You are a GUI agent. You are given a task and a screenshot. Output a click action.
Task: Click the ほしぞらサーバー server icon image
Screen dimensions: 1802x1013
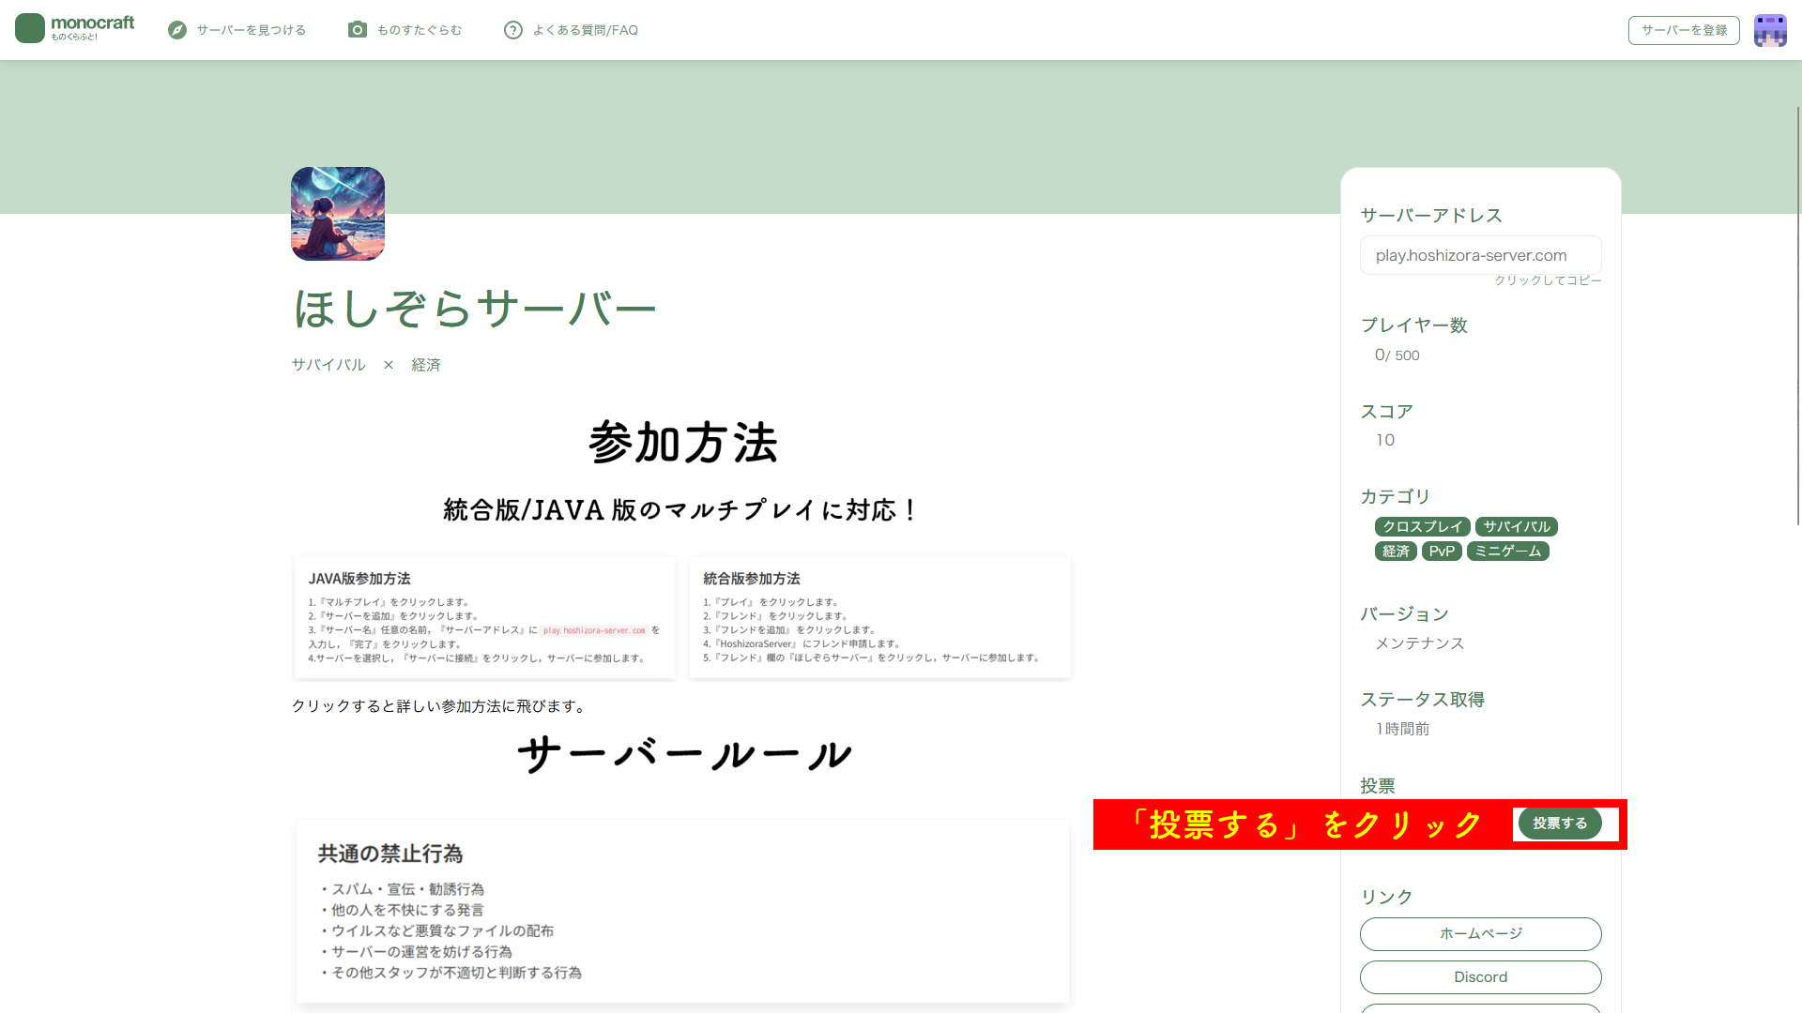(338, 214)
